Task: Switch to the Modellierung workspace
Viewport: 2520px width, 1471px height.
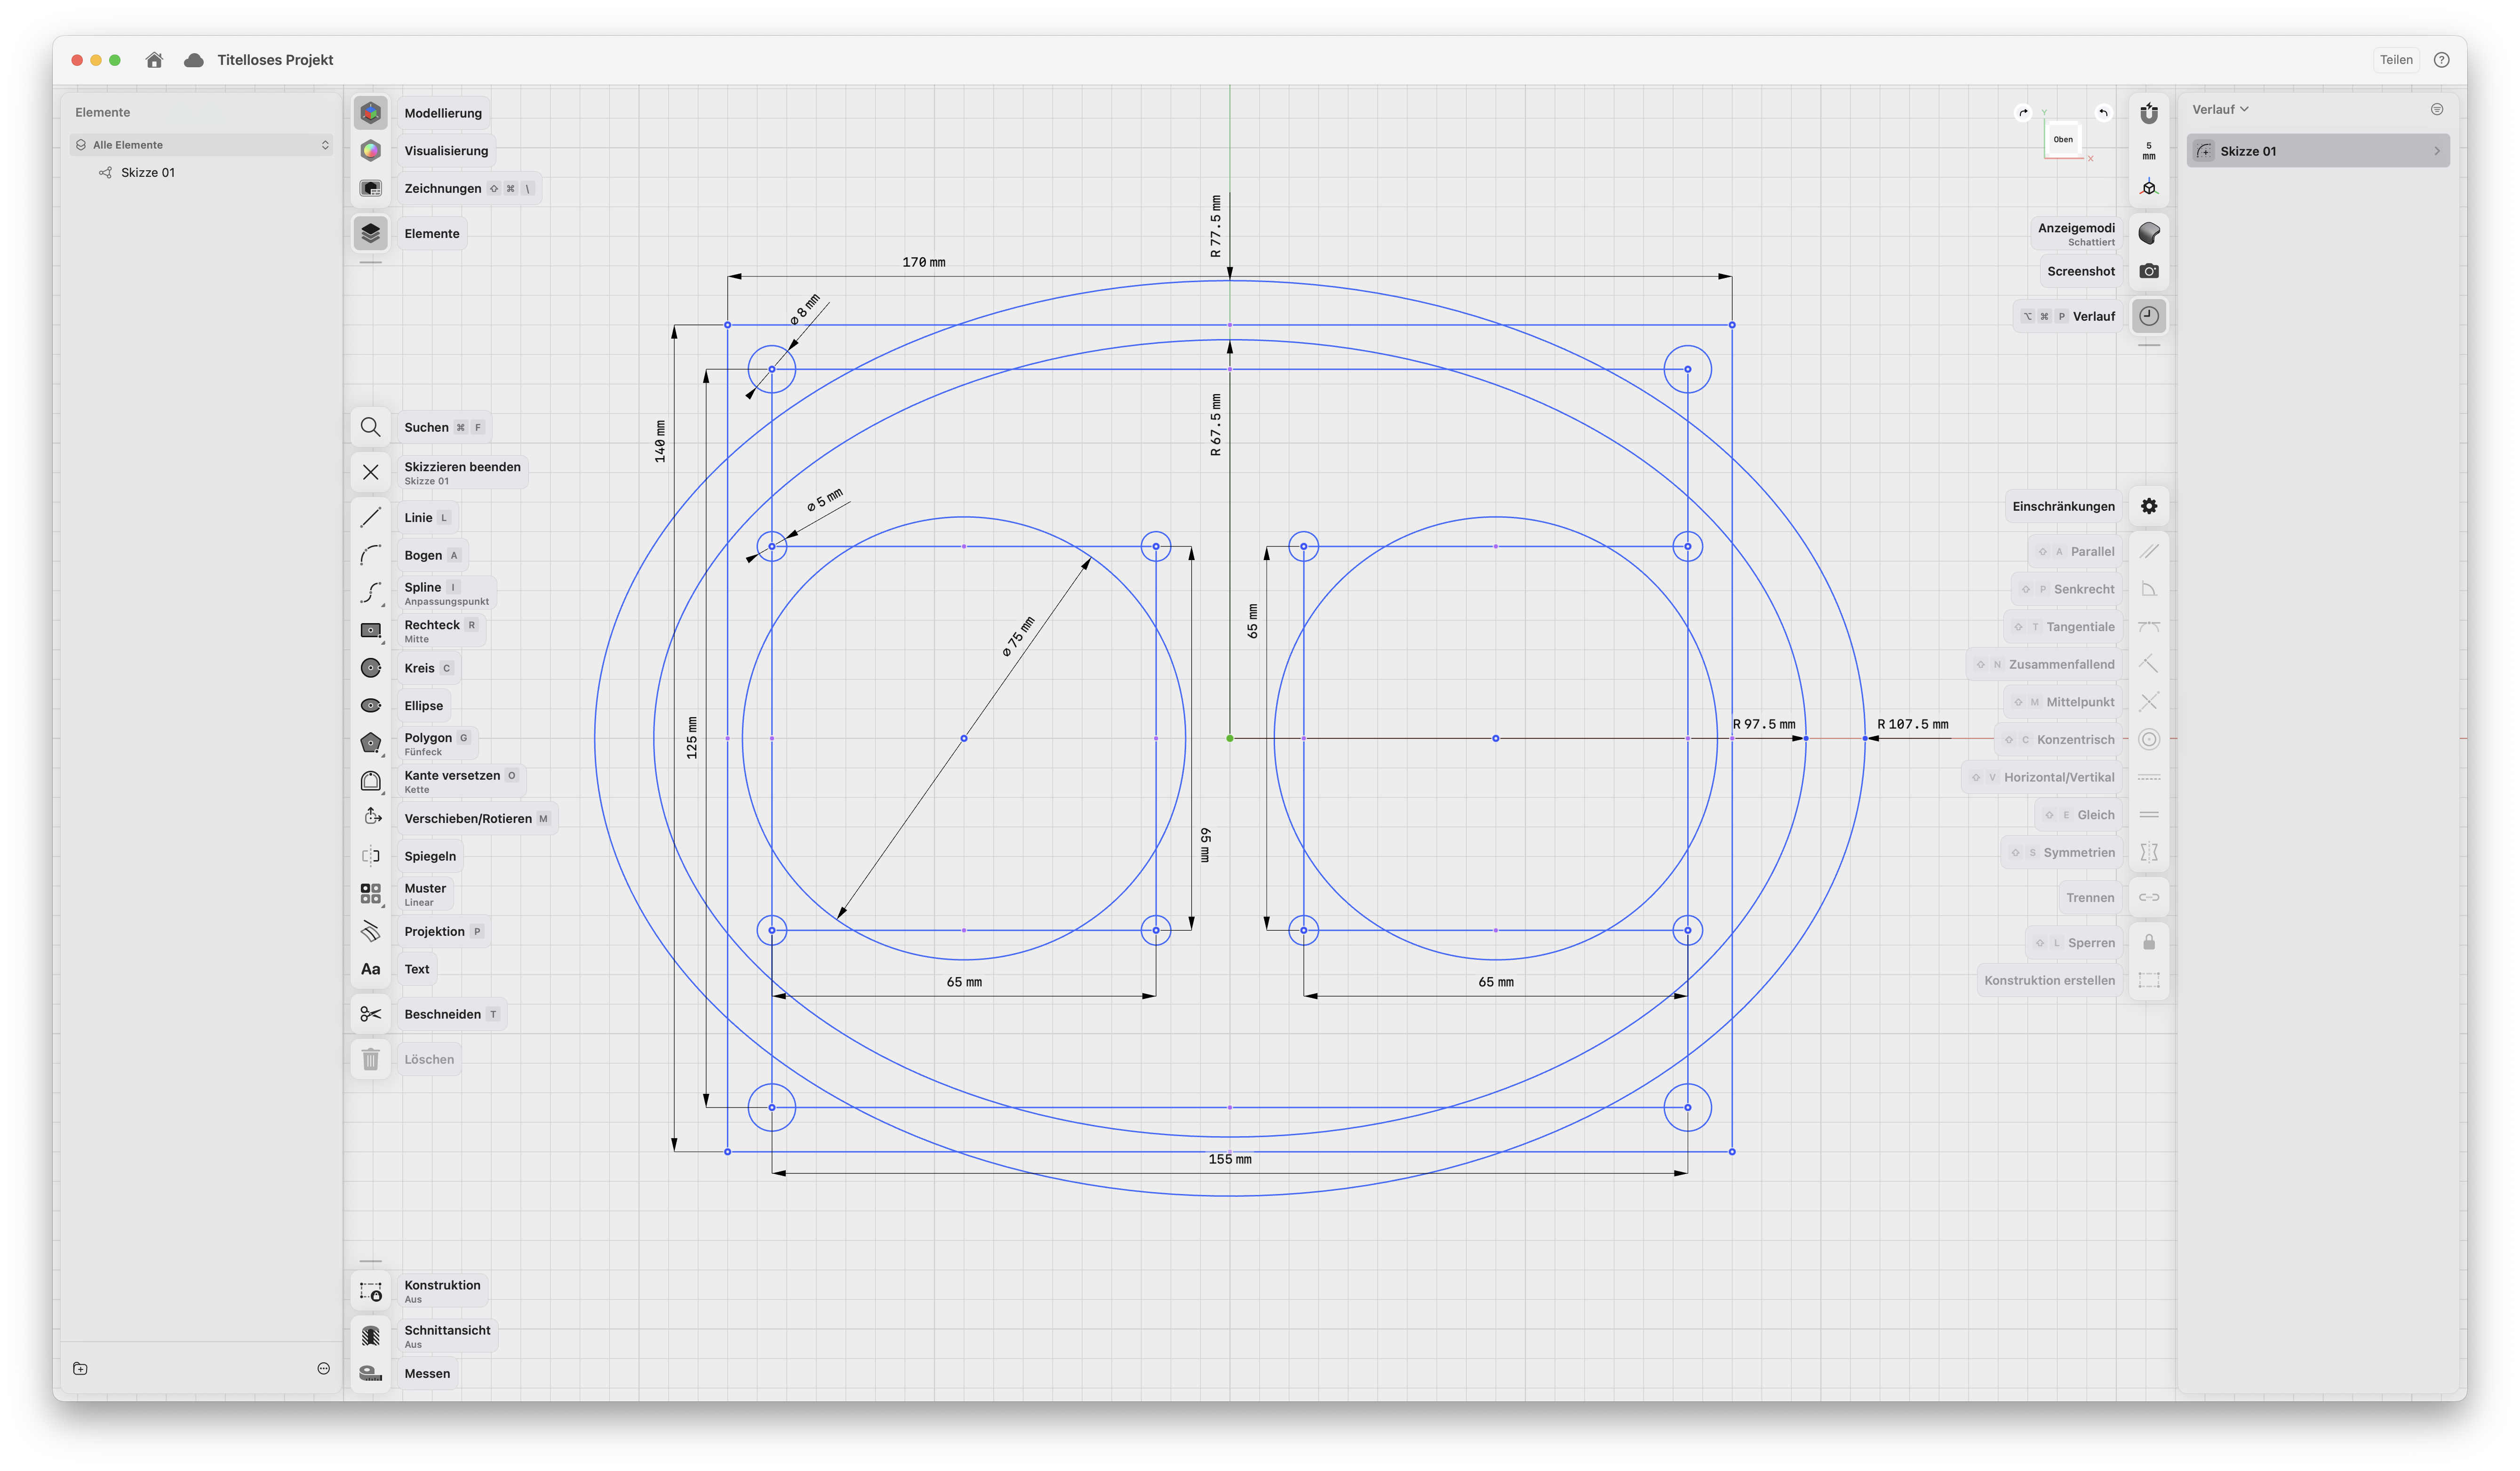Action: [x=370, y=113]
